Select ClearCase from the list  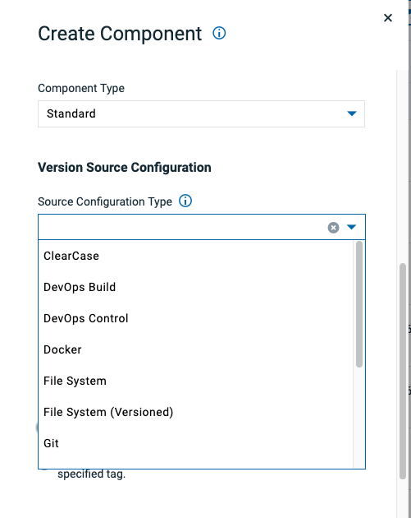195,256
